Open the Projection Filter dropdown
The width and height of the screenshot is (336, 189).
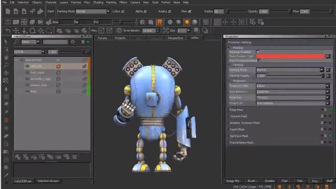293,86
